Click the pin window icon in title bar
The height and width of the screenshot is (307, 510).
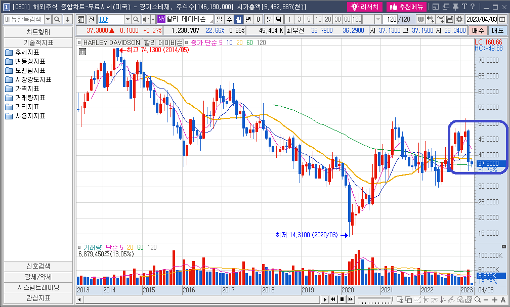(x=455, y=7)
